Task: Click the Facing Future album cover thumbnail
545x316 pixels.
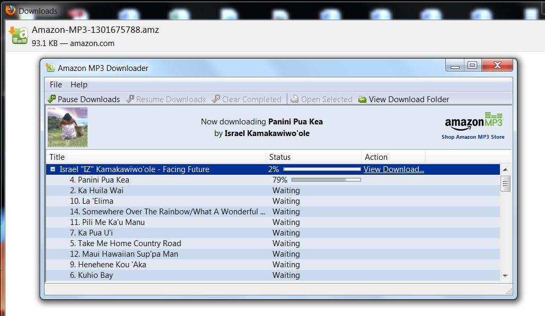Action: (x=67, y=127)
